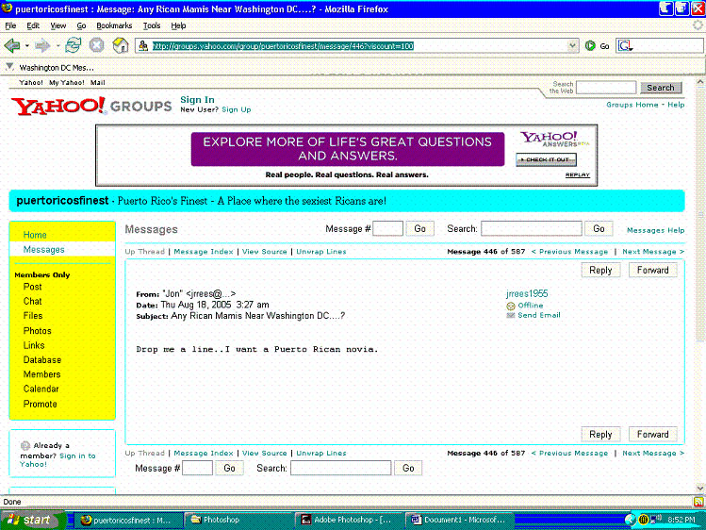This screenshot has height=530, width=706.
Task: Click the top Message # input field
Action: click(387, 229)
